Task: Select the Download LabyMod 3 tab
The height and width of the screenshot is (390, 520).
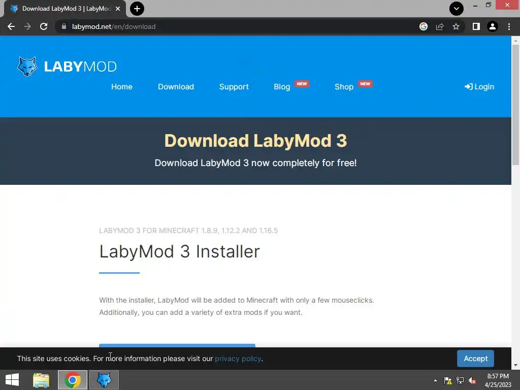Action: click(64, 9)
